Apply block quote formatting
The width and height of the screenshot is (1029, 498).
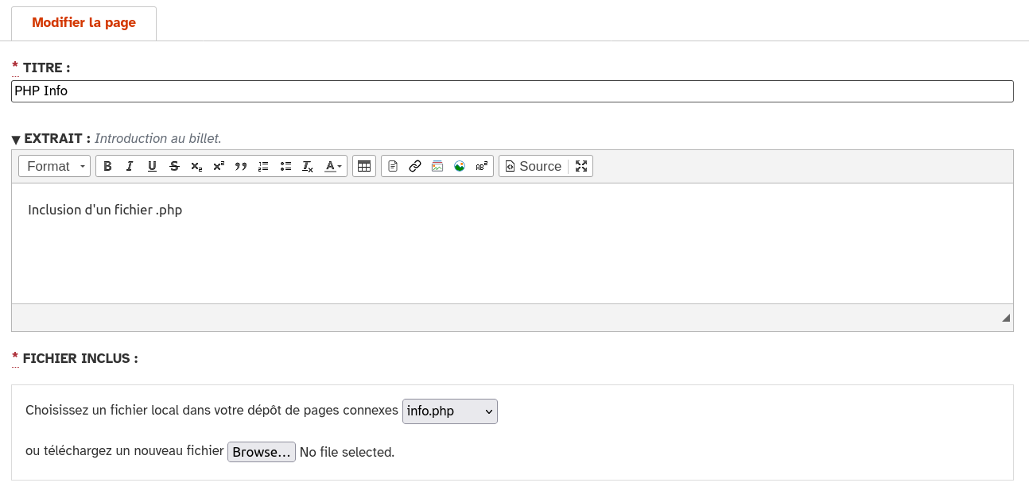pos(241,166)
